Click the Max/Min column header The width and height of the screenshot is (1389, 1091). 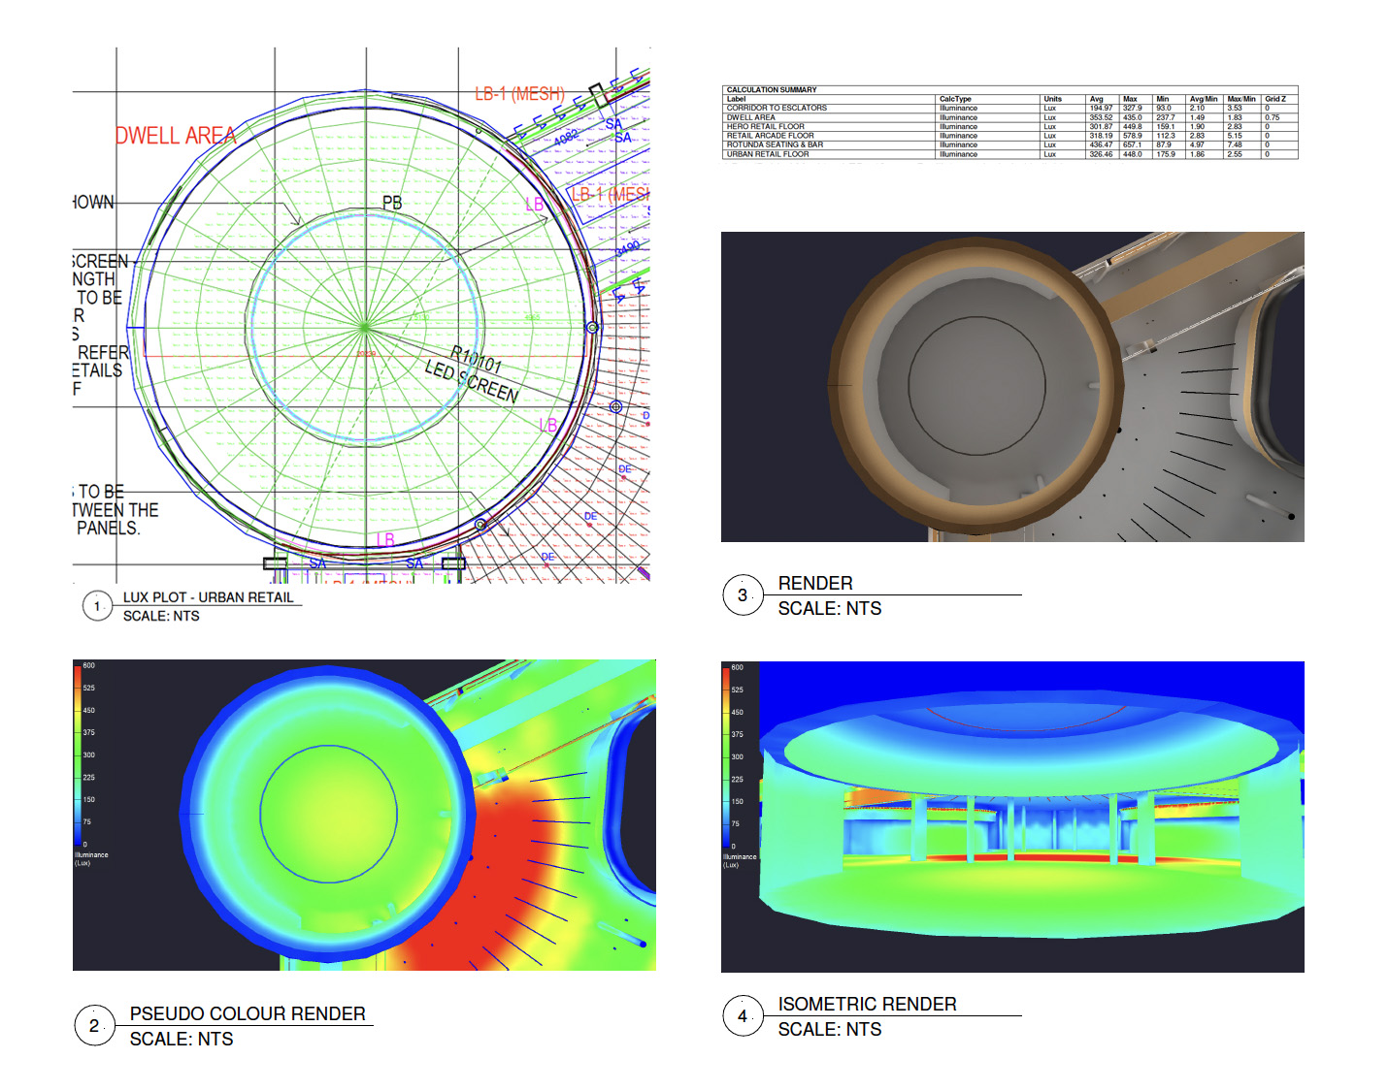(1240, 99)
